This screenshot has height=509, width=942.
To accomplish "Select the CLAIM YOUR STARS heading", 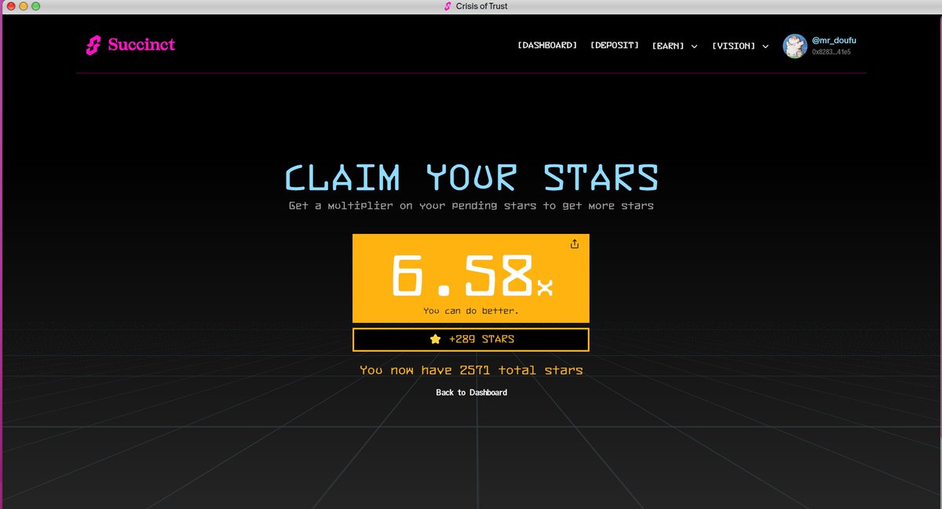I will 471,178.
